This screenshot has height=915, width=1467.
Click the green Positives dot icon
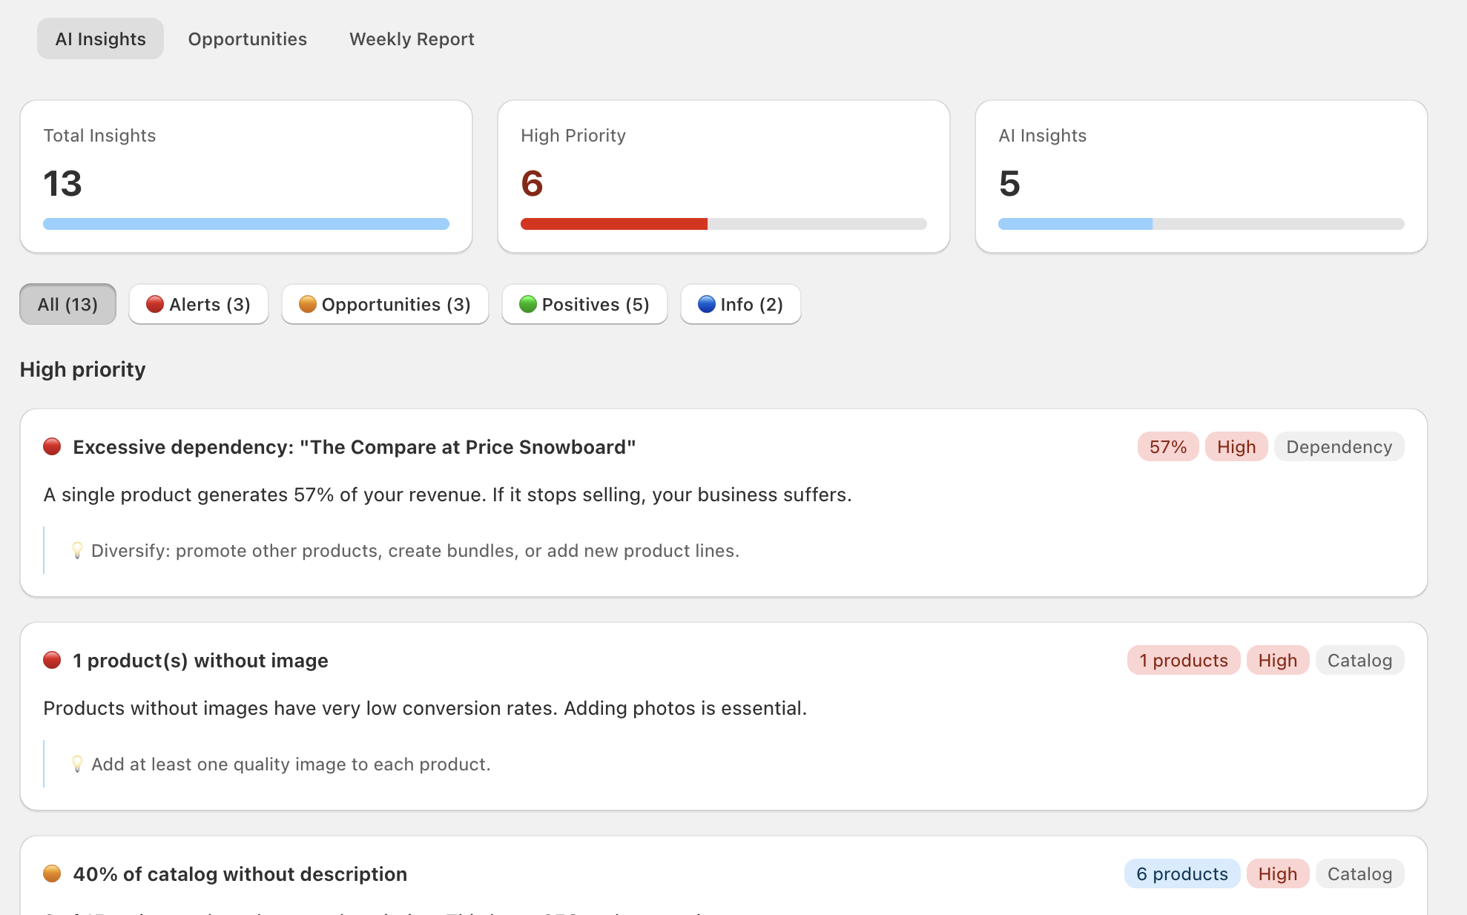528,304
